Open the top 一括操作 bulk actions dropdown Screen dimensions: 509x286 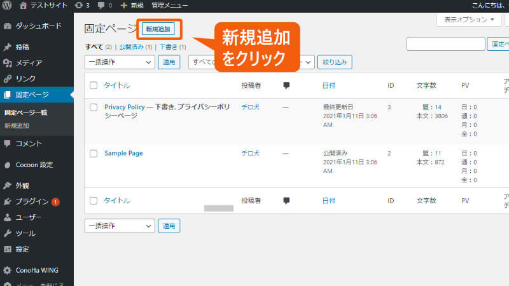coord(120,62)
